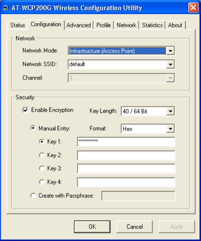Click the title bar network adapter icon

[6, 8]
